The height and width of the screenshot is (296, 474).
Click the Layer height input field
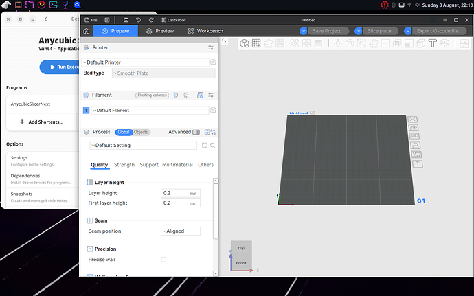181,193
